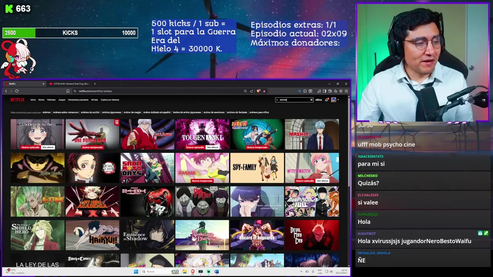Open the Death Note thumbnail
The image size is (493, 277).
tap(147, 202)
